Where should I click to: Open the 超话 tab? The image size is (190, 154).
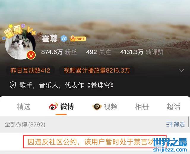[x=173, y=107]
